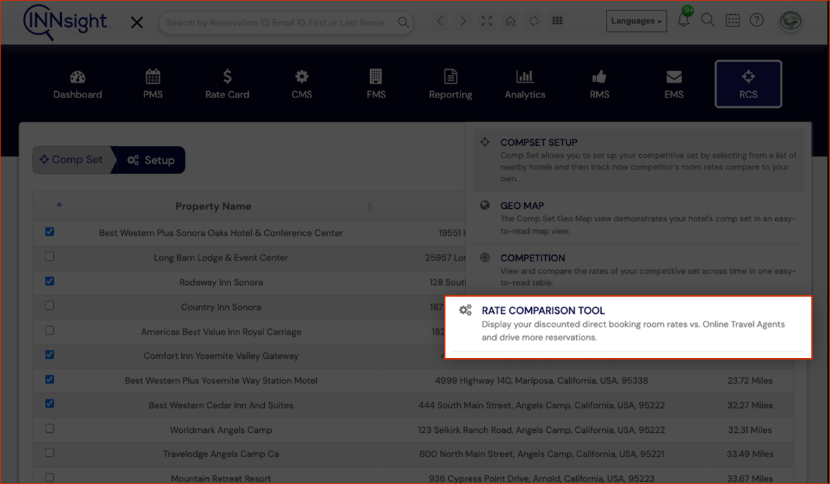Open the Dashboard module
Image resolution: width=830 pixels, height=484 pixels.
[x=77, y=84]
